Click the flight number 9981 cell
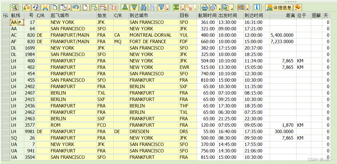Screen dimensions: 337x164 30,131
